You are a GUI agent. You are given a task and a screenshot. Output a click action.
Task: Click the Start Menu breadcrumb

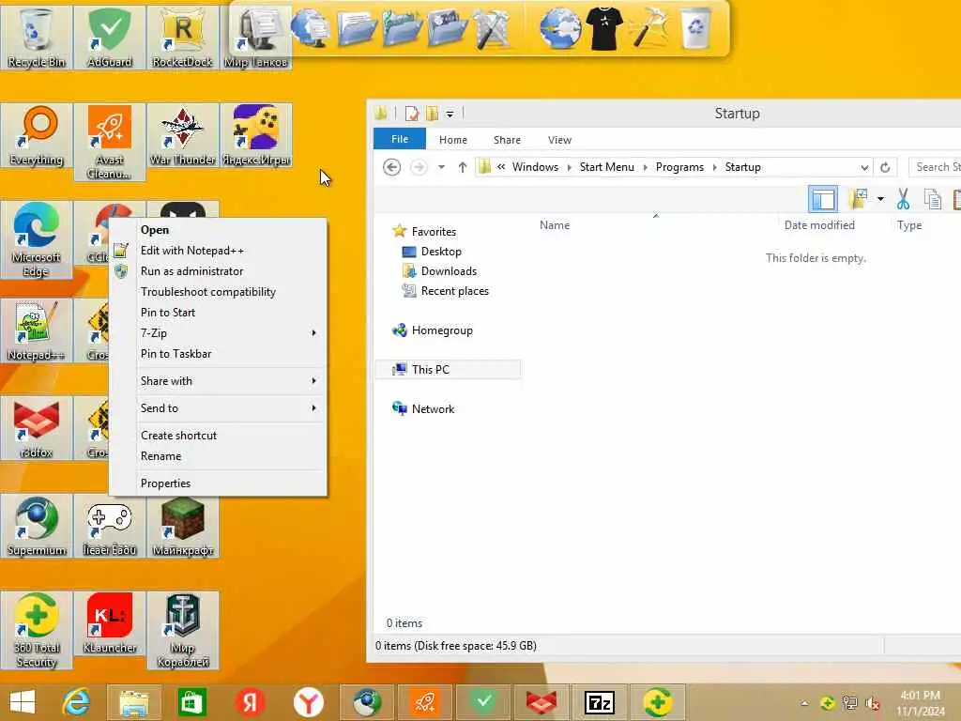point(607,167)
